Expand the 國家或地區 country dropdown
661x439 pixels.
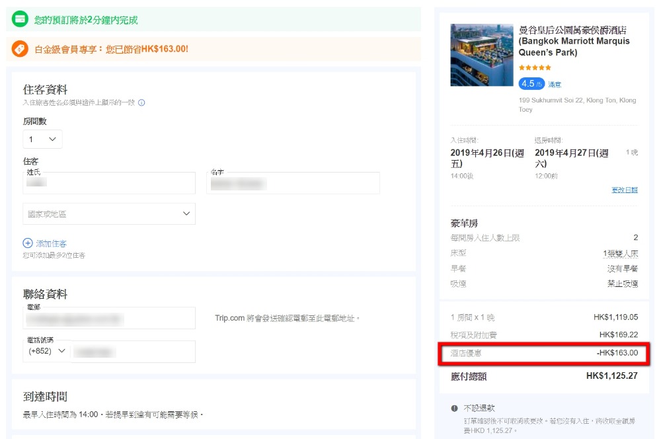(x=109, y=214)
